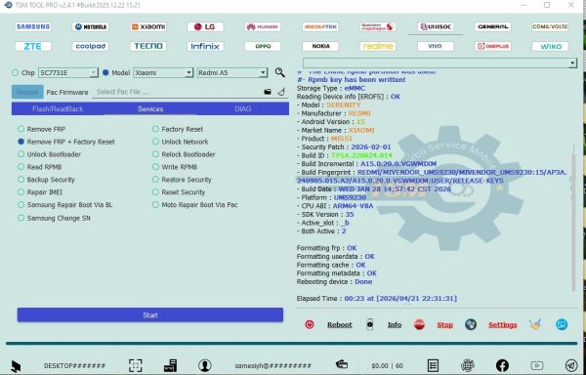This screenshot has height=375, width=586.
Task: Choose the Tecno brand logo
Action: [148, 46]
